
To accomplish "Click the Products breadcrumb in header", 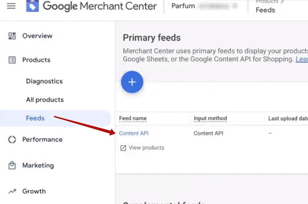I will click(x=267, y=2).
